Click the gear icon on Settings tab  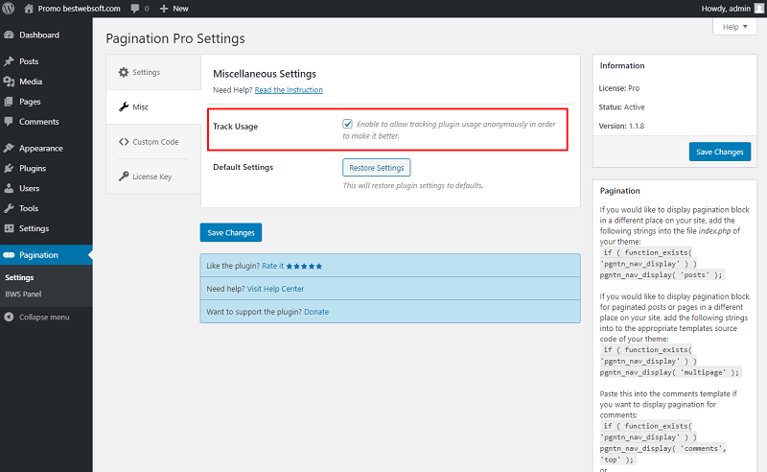coord(124,72)
